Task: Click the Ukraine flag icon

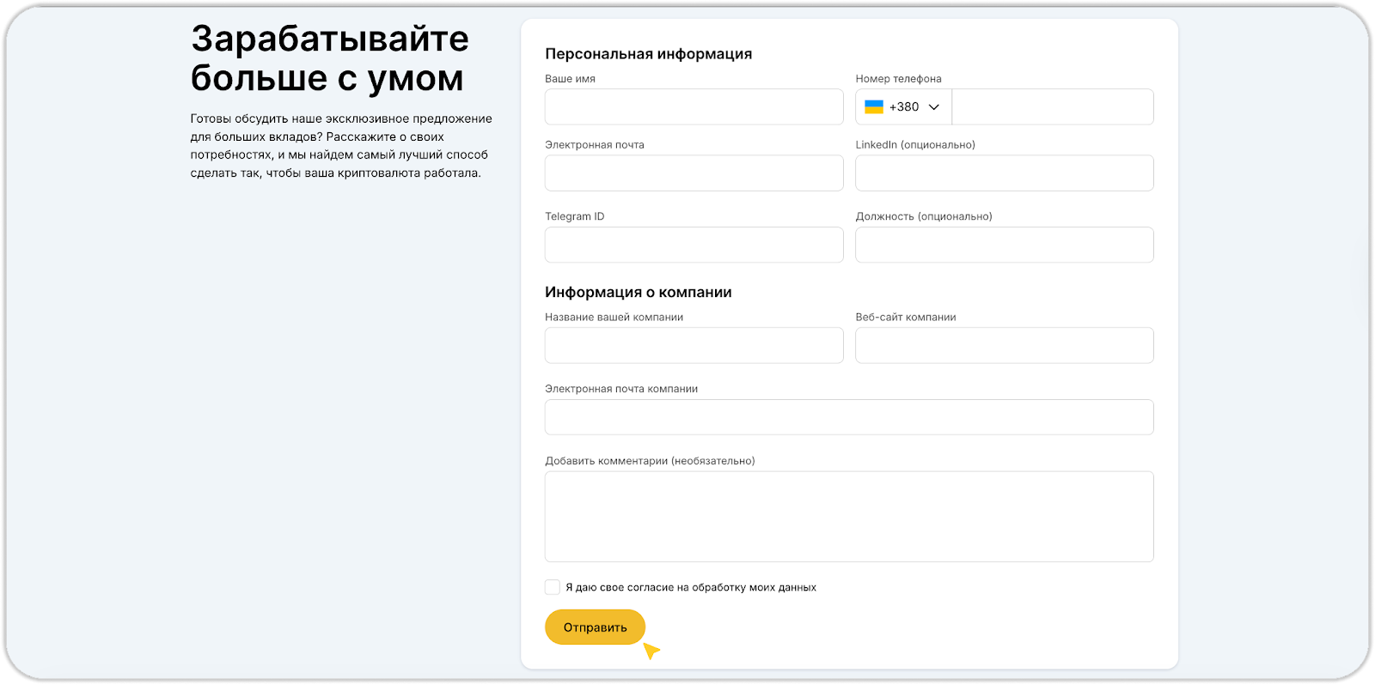Action: pyautogui.click(x=873, y=107)
